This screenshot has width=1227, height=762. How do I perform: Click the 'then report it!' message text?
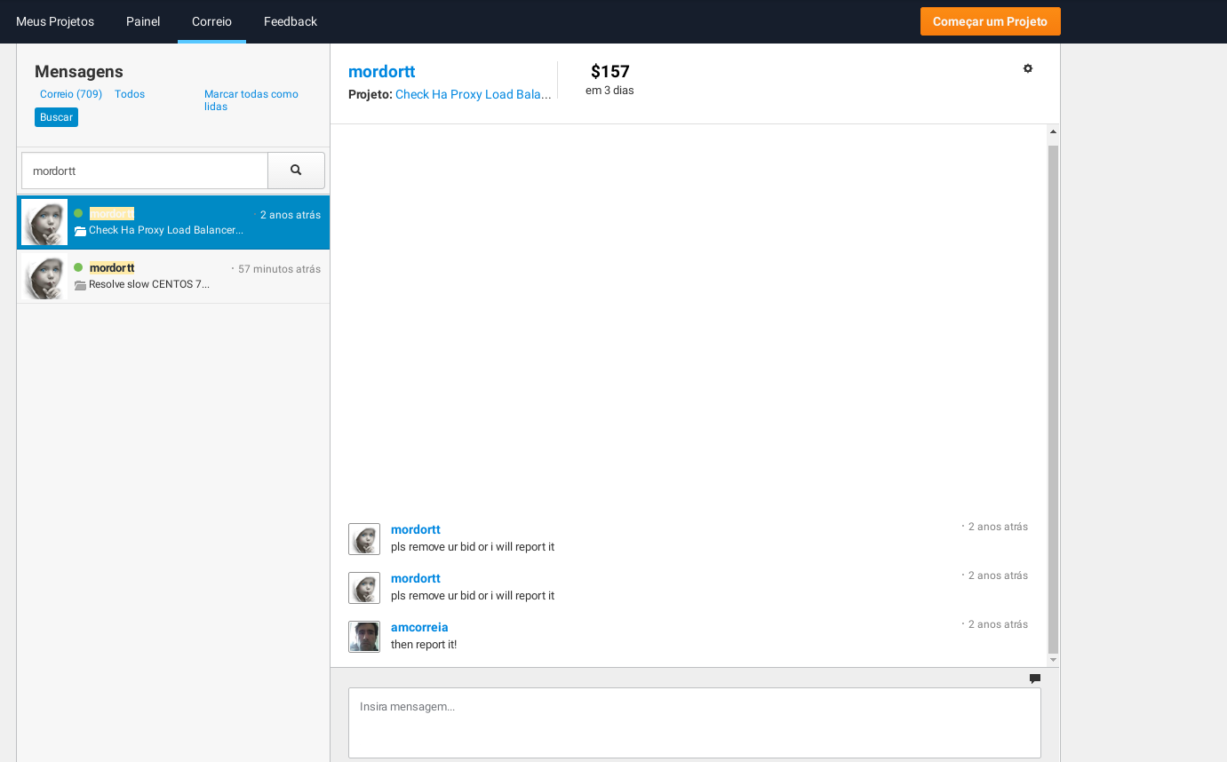tap(424, 645)
